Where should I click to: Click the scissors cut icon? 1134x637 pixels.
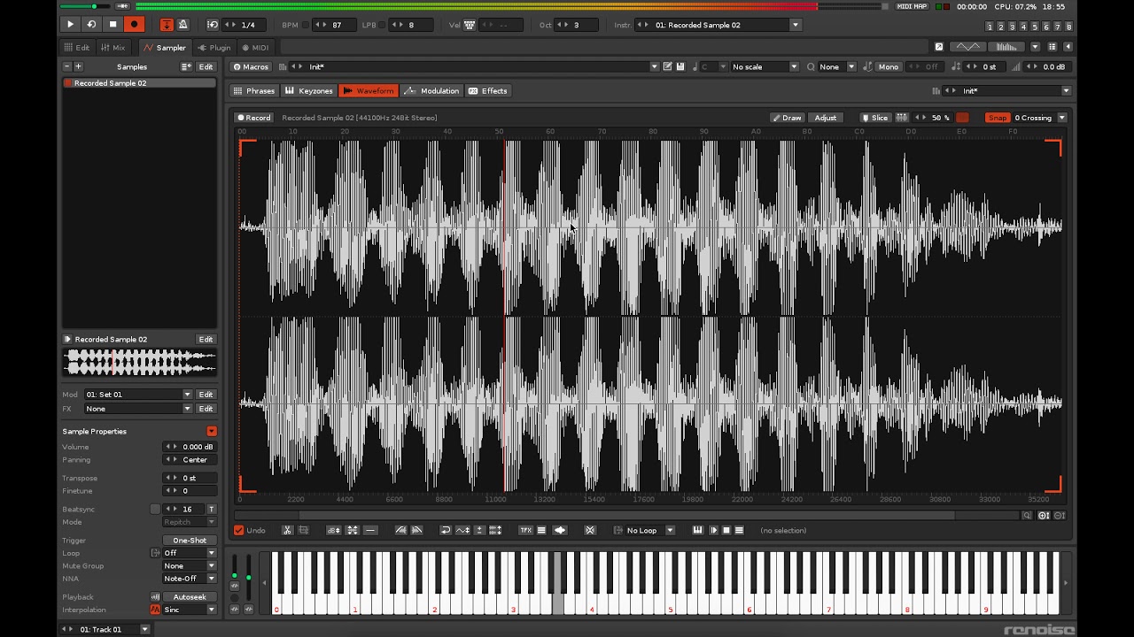287,530
